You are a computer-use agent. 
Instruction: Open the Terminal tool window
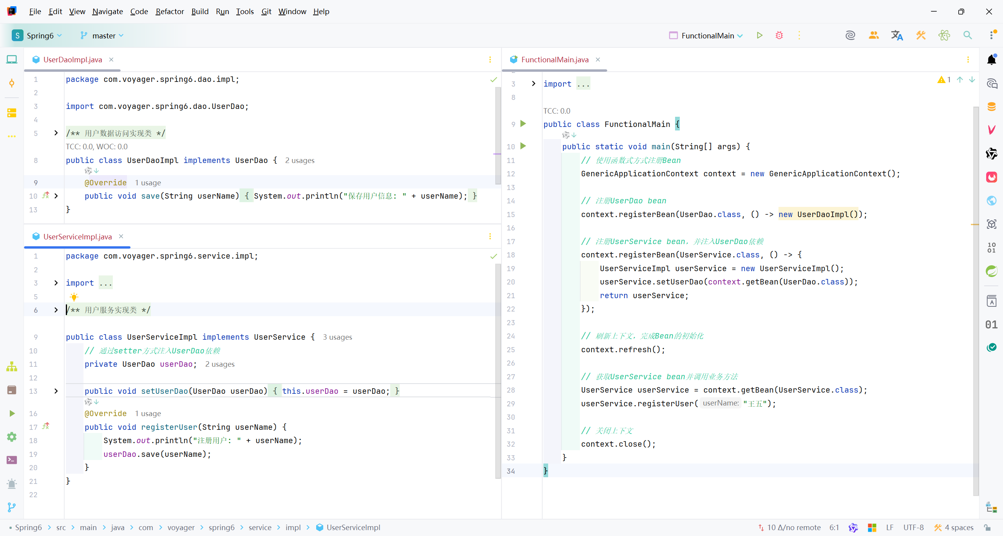(x=12, y=460)
